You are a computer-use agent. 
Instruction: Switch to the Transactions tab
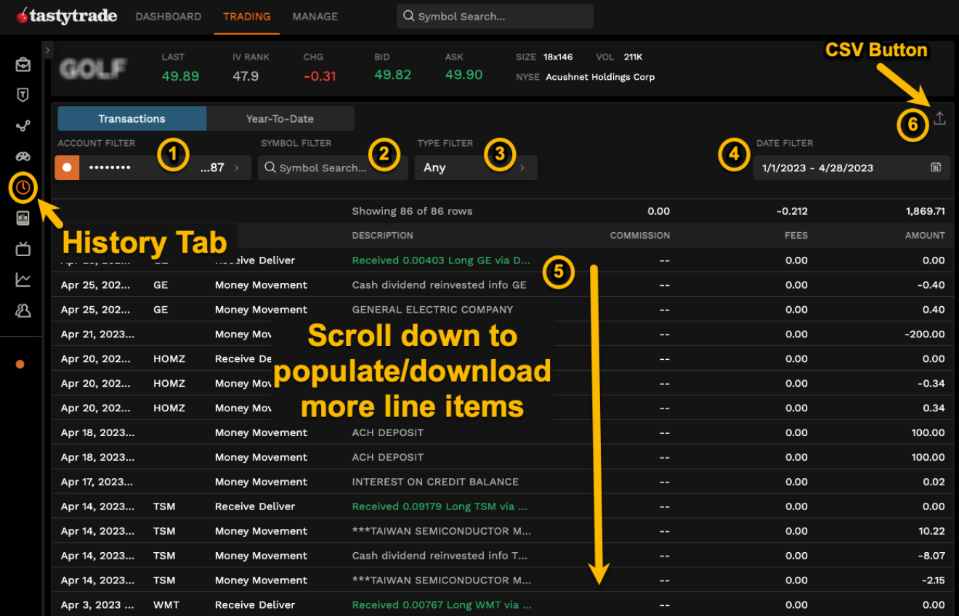(131, 118)
